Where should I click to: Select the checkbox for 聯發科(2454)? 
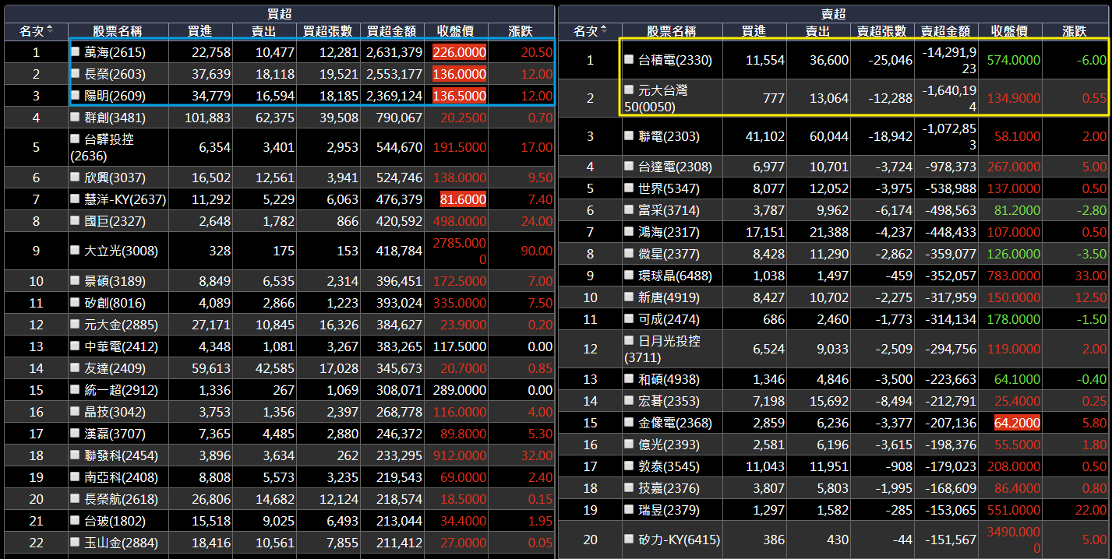click(76, 456)
